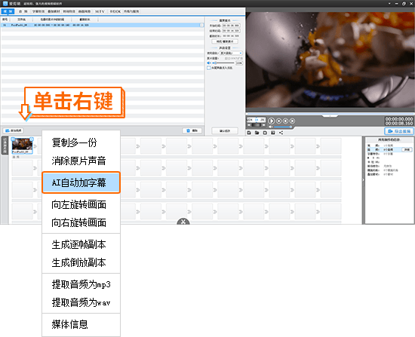Play the video preview
415x337 pixels.
coord(272,121)
